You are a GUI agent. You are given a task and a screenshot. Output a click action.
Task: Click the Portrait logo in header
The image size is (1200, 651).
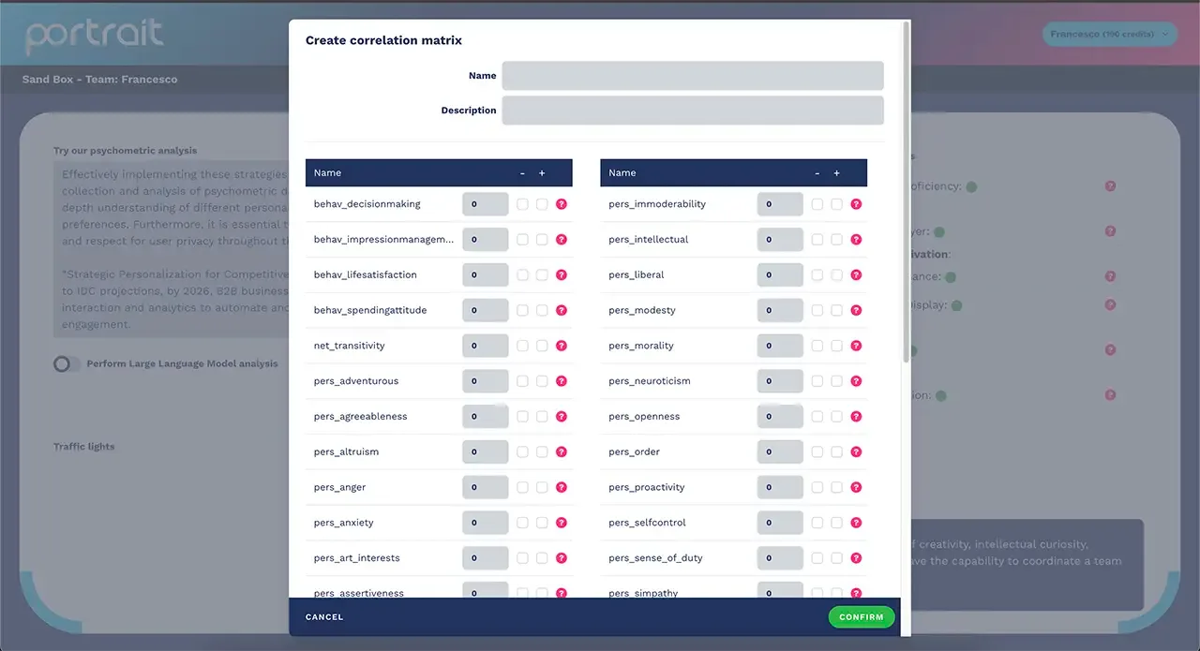pyautogui.click(x=94, y=36)
